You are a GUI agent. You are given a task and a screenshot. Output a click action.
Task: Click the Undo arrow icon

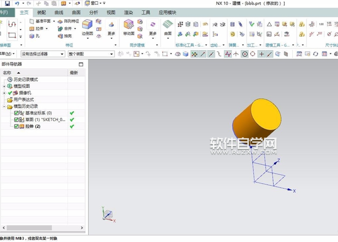pyautogui.click(x=16, y=3)
